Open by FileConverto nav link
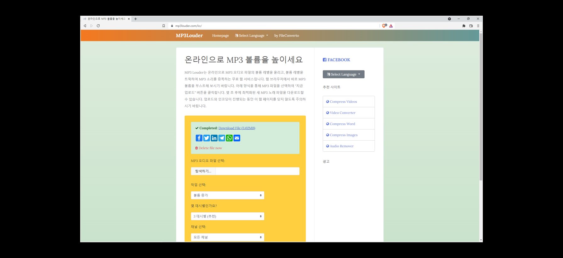 [287, 36]
